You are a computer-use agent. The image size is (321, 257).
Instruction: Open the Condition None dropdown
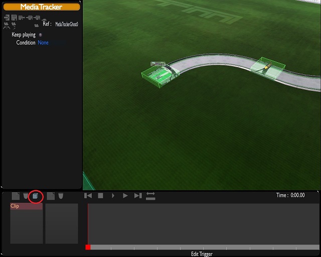point(51,43)
